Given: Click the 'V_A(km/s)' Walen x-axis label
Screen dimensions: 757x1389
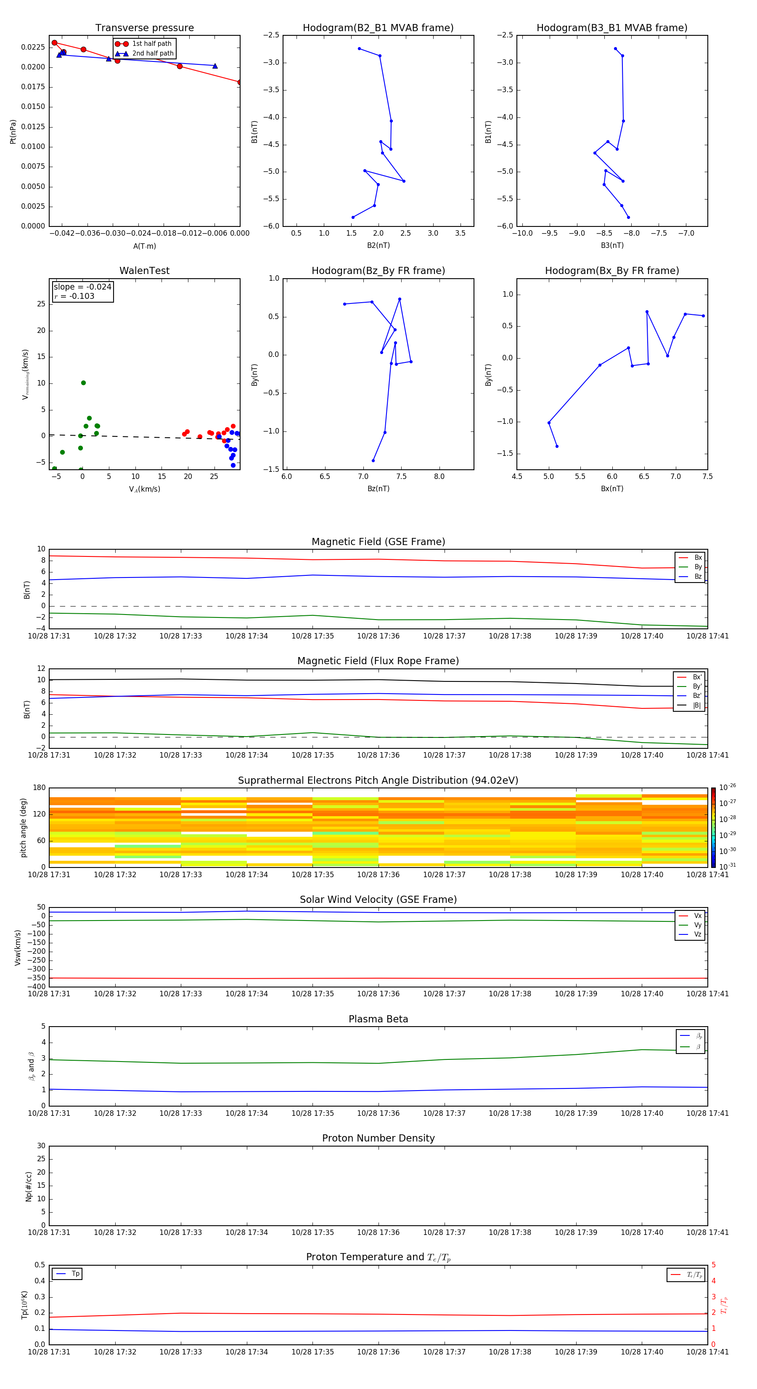Looking at the screenshot, I should coord(144,489).
